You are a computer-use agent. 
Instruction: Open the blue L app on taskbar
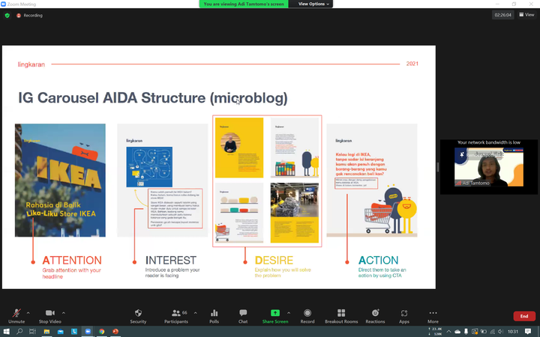[x=74, y=332]
